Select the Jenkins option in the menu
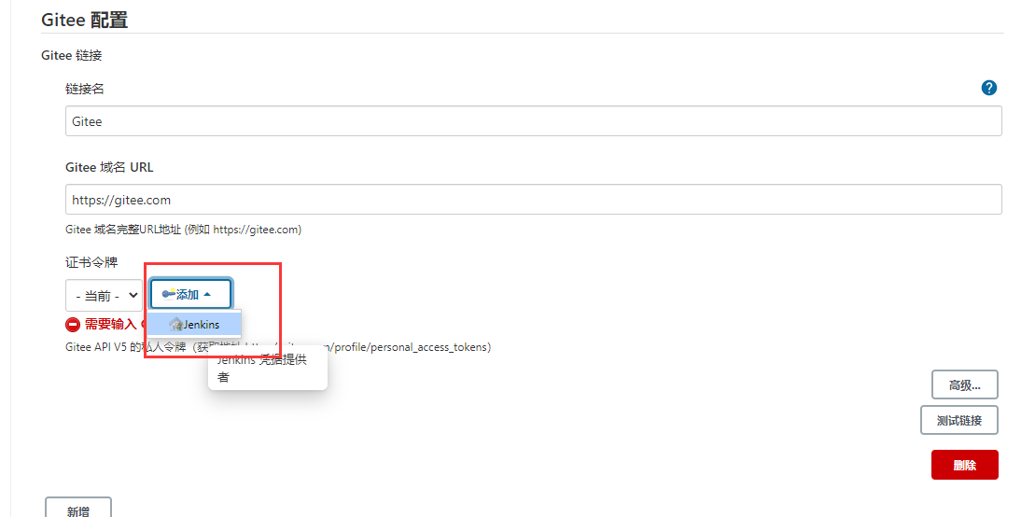The height and width of the screenshot is (517, 1021). (x=194, y=324)
